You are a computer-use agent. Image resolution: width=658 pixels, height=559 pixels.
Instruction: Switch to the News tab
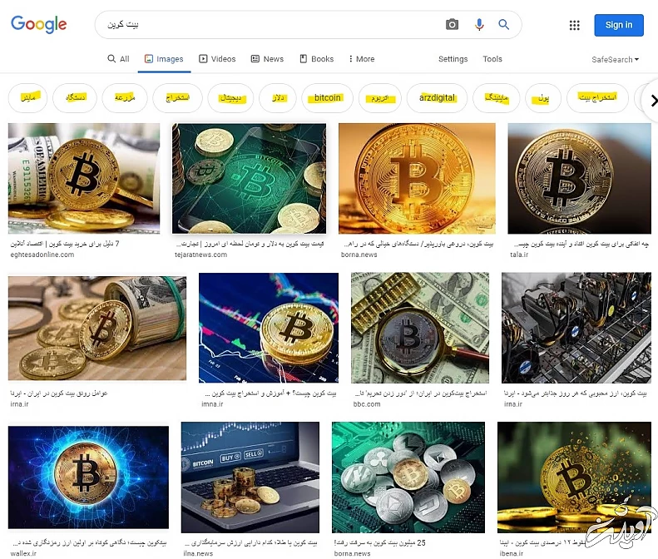click(267, 59)
